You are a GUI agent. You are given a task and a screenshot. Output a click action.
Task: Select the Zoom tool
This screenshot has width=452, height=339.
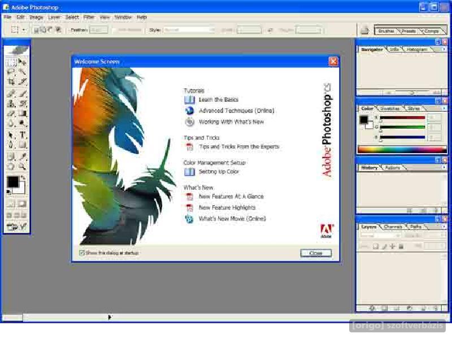pyautogui.click(x=22, y=166)
